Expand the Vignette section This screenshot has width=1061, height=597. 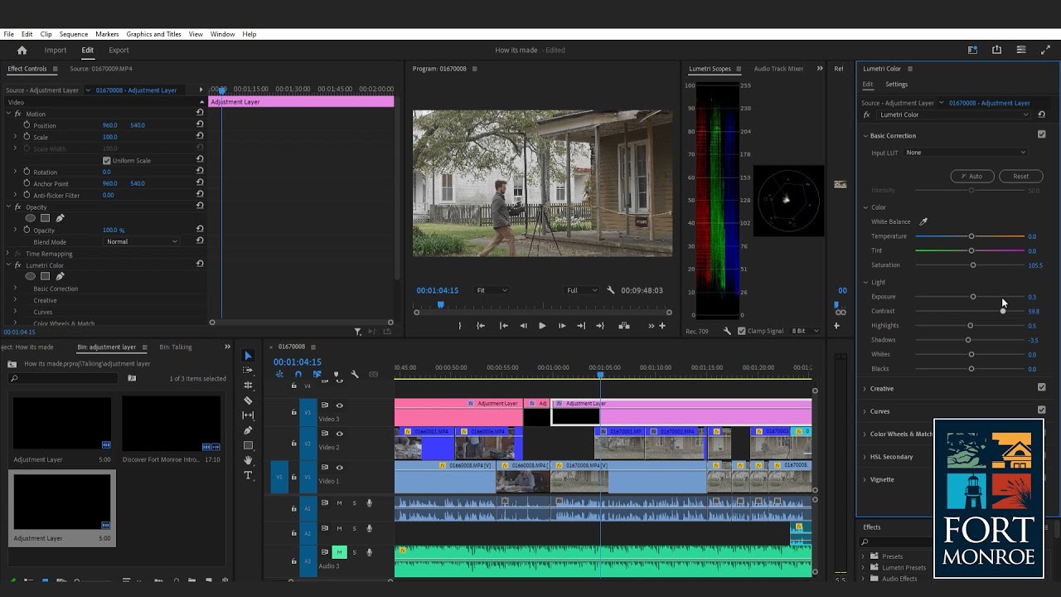click(x=865, y=479)
